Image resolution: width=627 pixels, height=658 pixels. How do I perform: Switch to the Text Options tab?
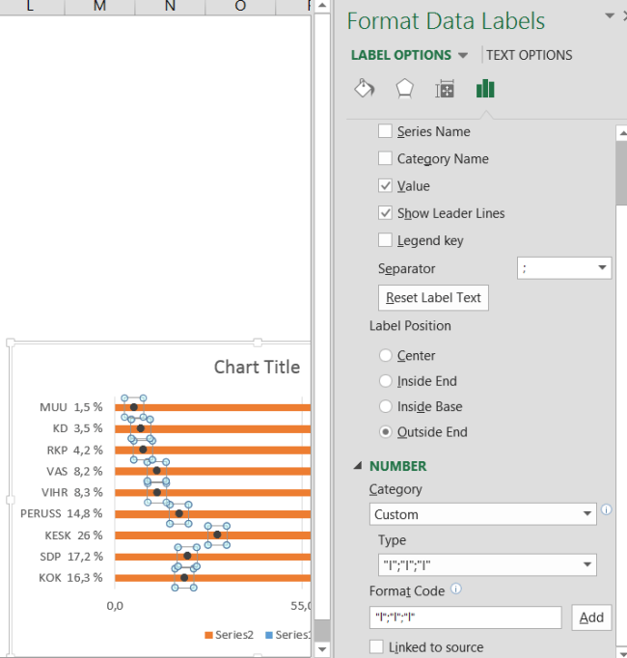click(529, 55)
